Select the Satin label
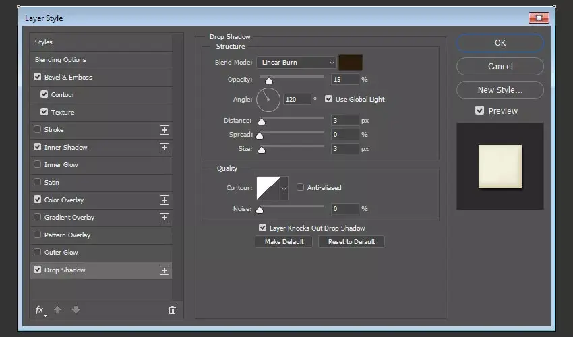Image resolution: width=573 pixels, height=337 pixels. (x=51, y=183)
